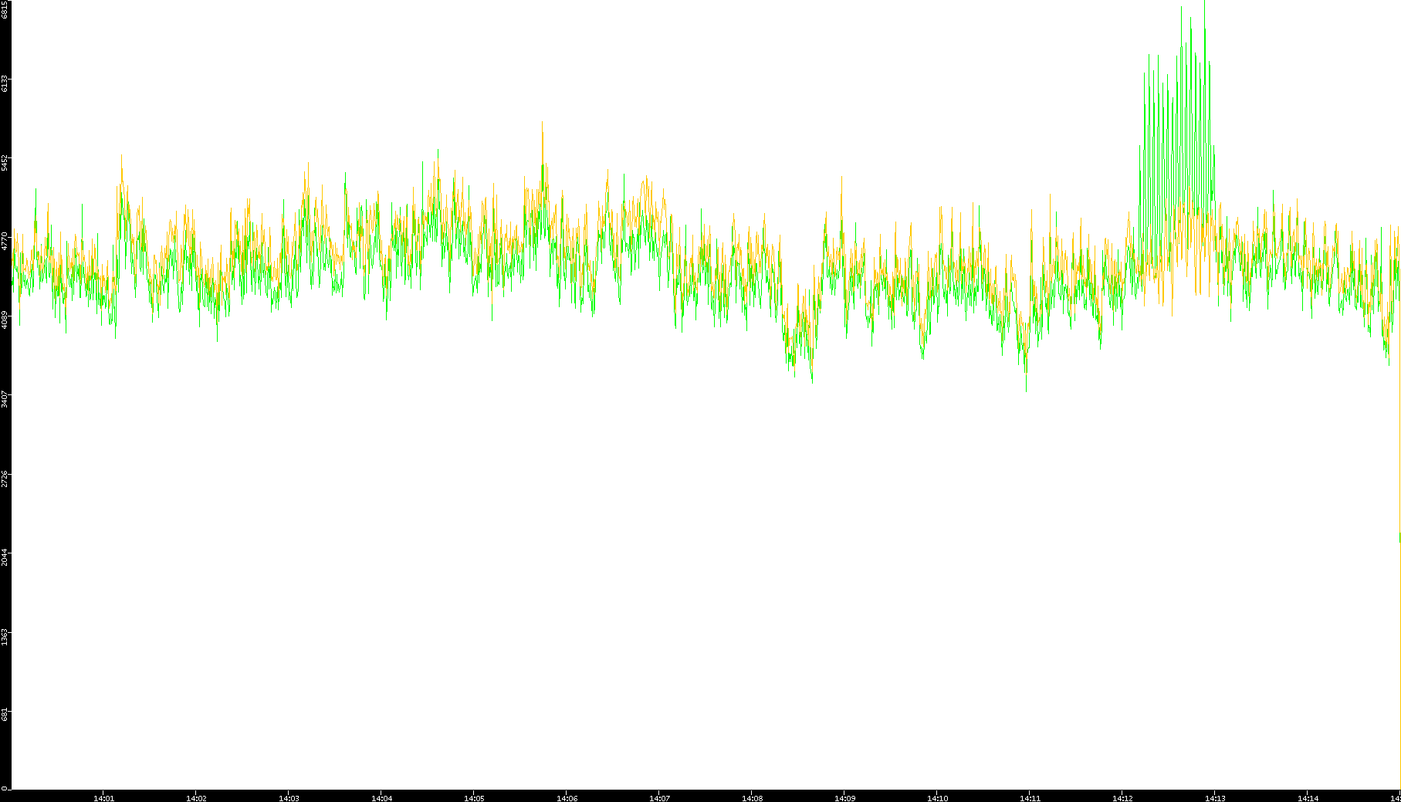Viewport: 1401px width, 802px height.
Task: Pick the 2044 label on vertical axis
Action: [5, 557]
